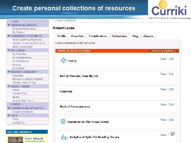
Task: Click the Curriki logo
Action: click(169, 10)
